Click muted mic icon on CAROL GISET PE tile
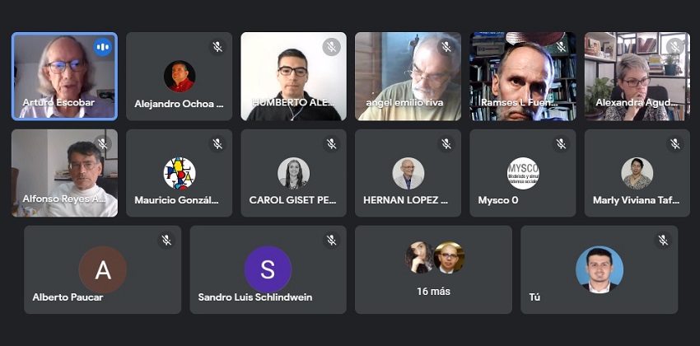The height and width of the screenshot is (346, 700). pos(331,144)
